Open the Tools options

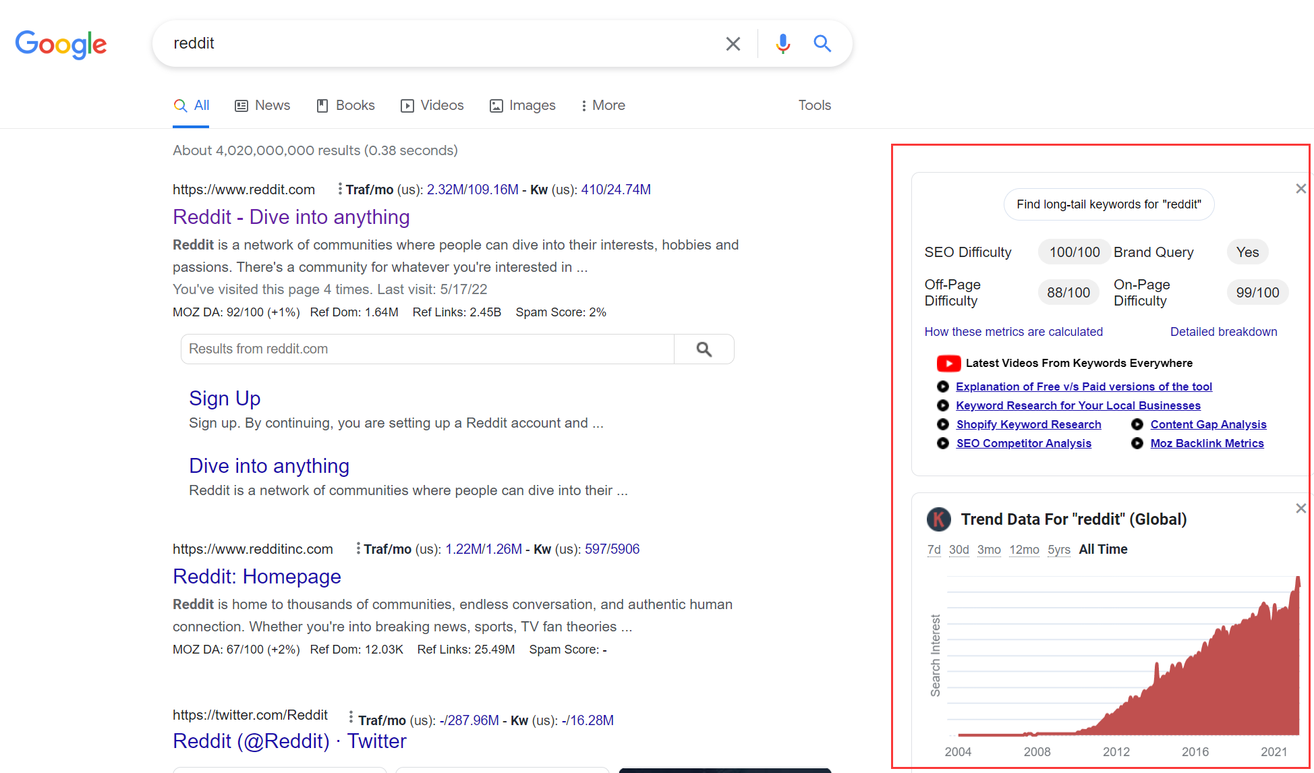pos(814,105)
